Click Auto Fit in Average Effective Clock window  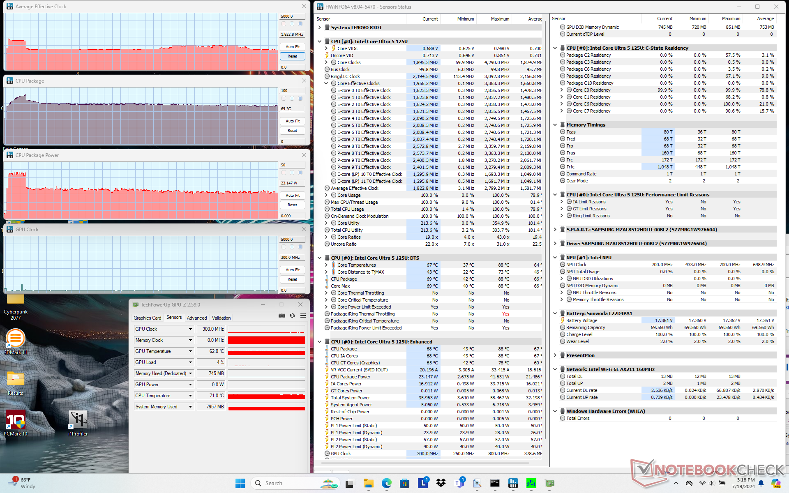[x=293, y=47]
